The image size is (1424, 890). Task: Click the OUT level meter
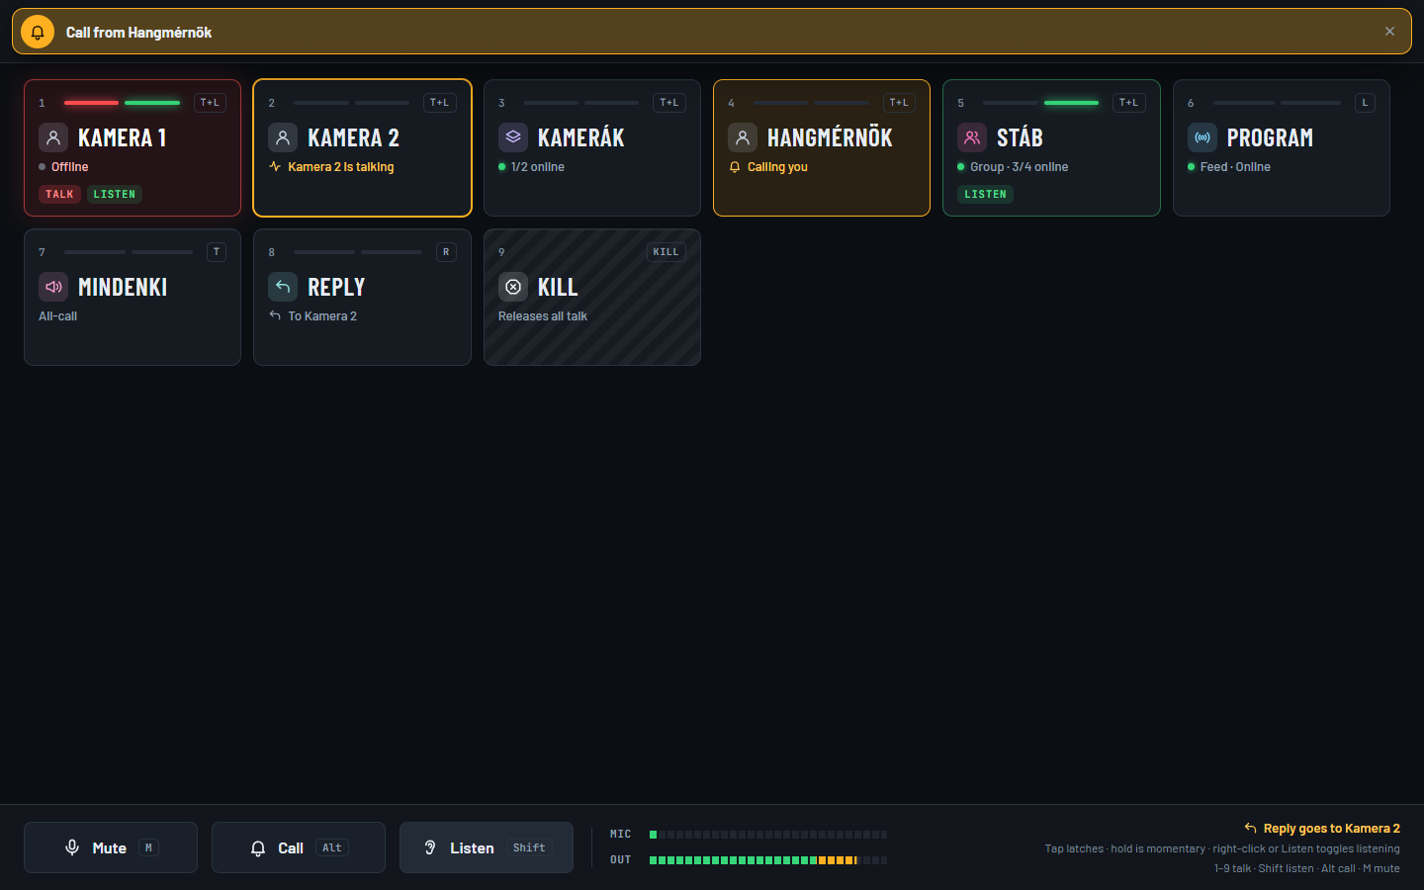pyautogui.click(x=768, y=860)
